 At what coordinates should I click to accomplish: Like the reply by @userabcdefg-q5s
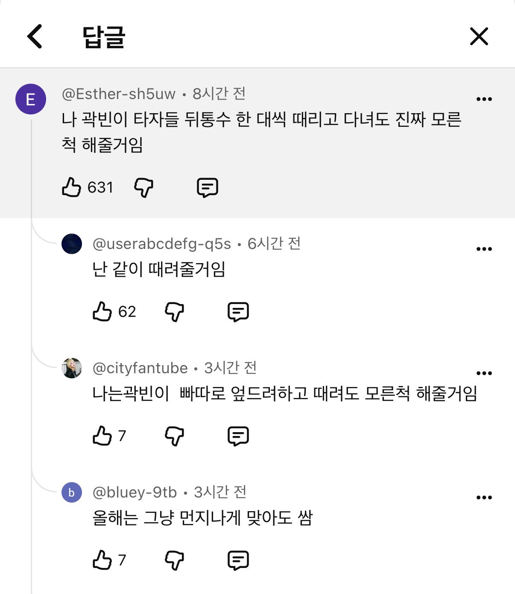click(102, 311)
